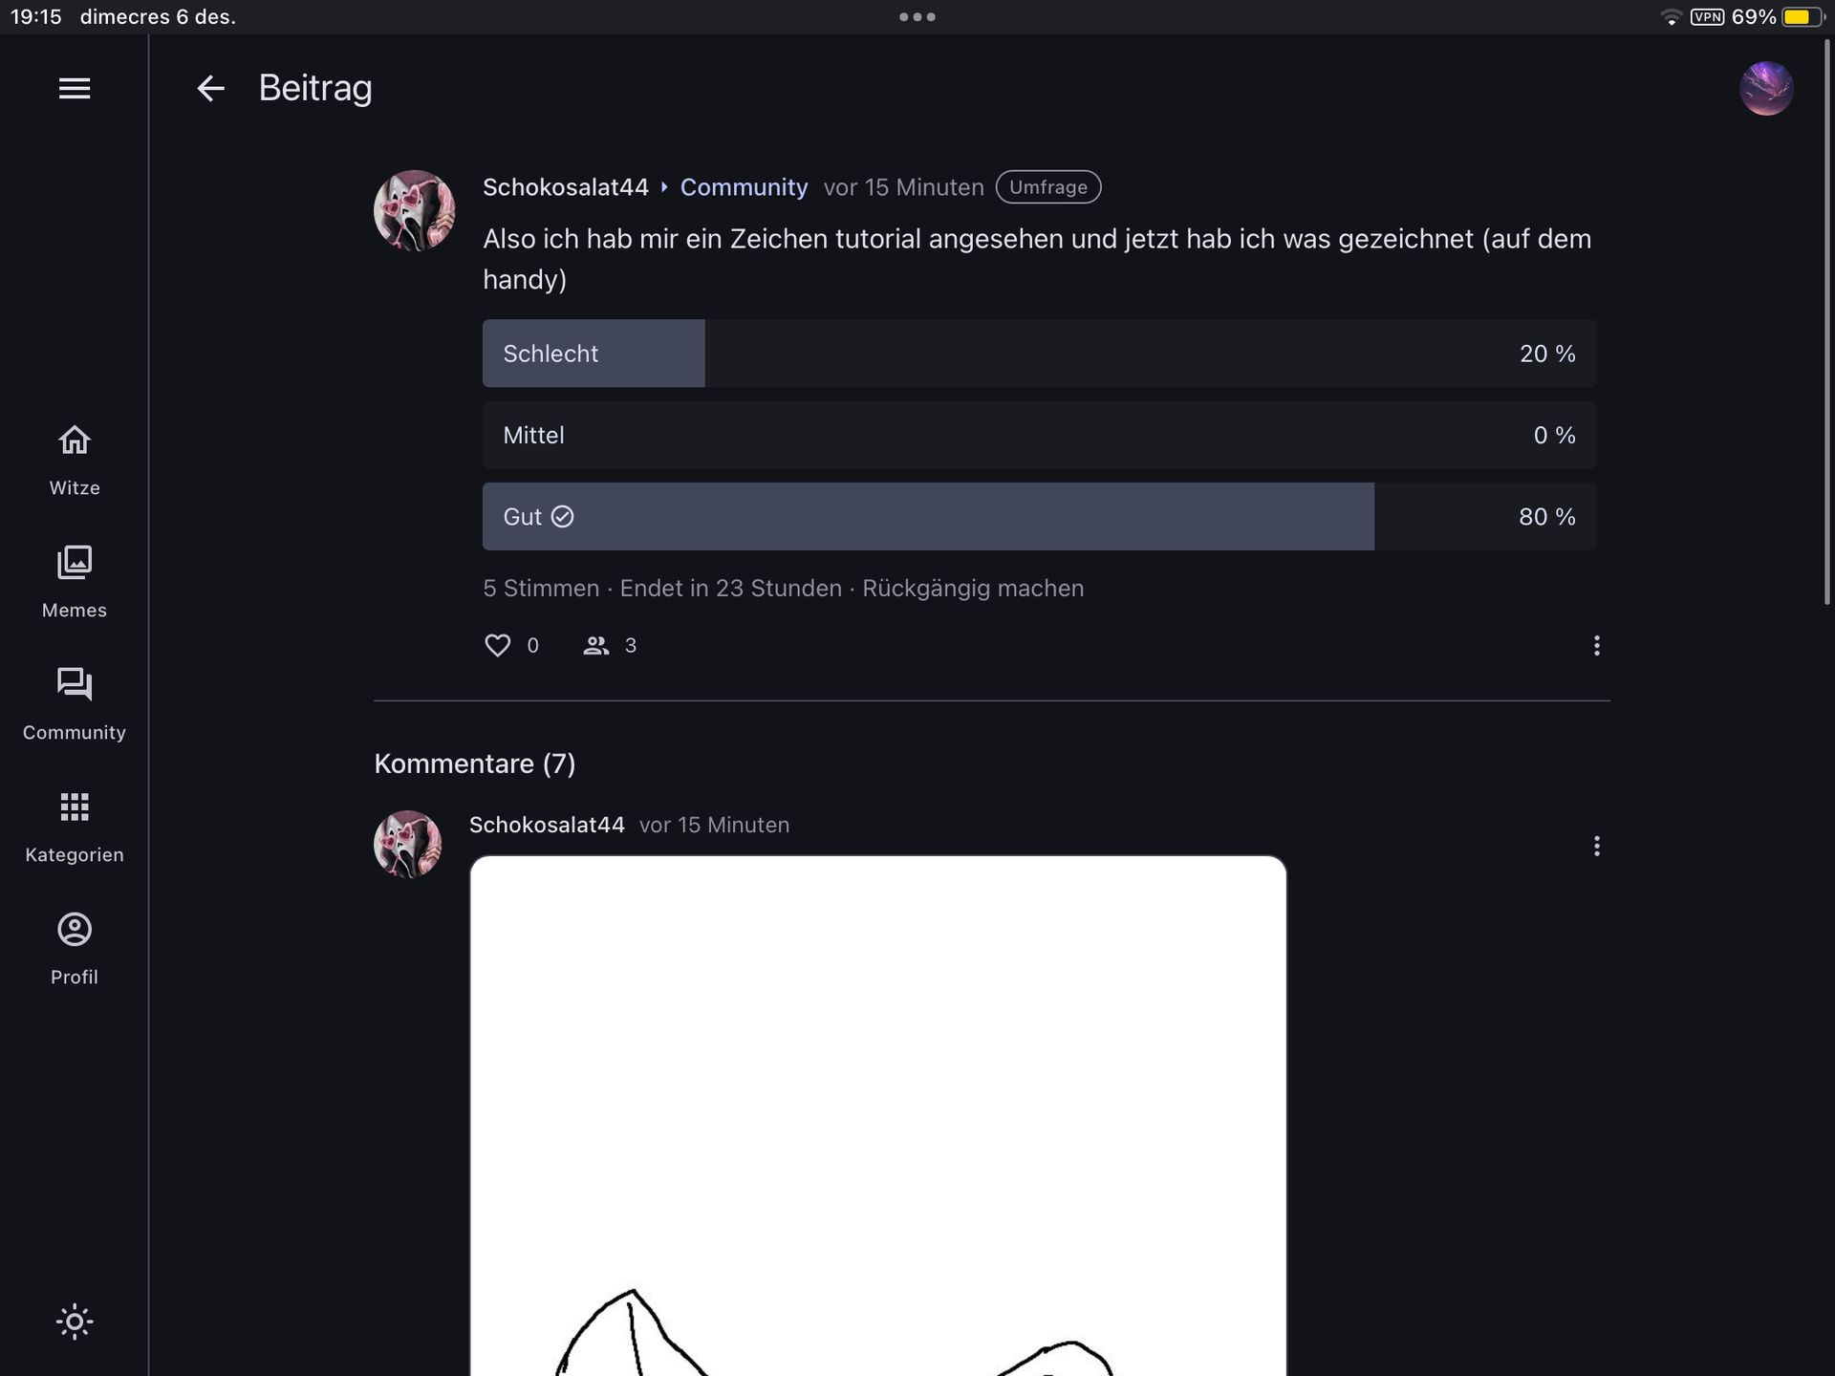Select the Mittel poll option
Image resolution: width=1835 pixels, height=1376 pixels.
tap(1039, 435)
